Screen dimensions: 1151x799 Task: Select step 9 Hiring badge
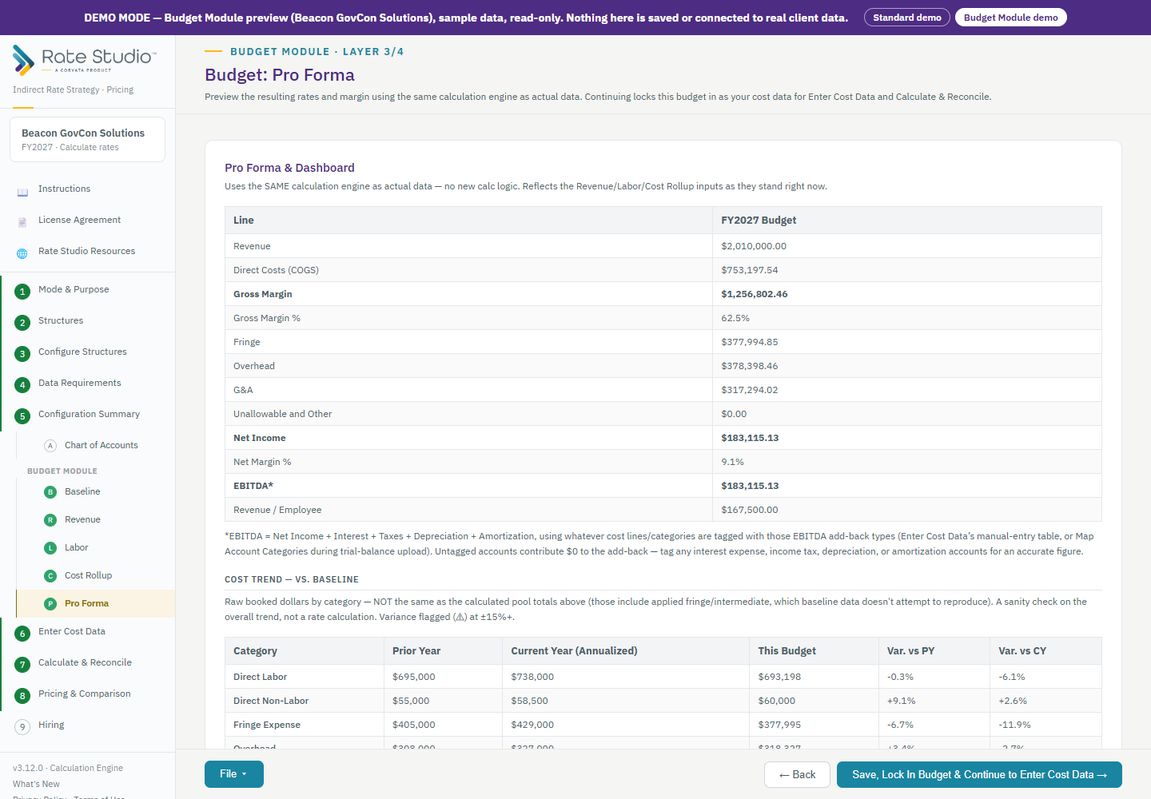(x=22, y=727)
